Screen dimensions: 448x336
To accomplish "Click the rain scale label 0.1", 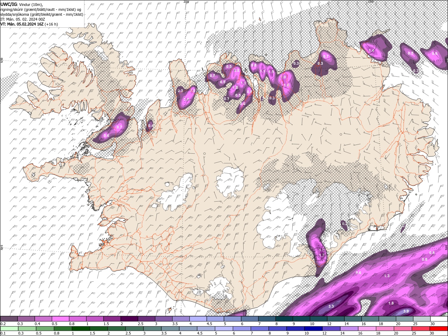I will pyautogui.click(x=3, y=334).
